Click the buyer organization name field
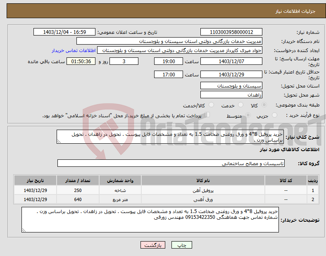The height and width of the screenshot is (256, 326). click(169, 41)
